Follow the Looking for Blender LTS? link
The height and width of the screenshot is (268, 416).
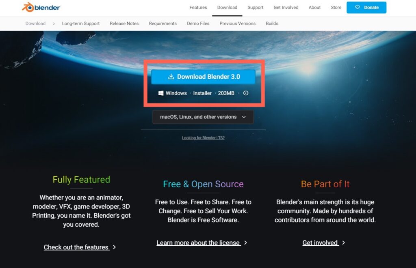(203, 138)
